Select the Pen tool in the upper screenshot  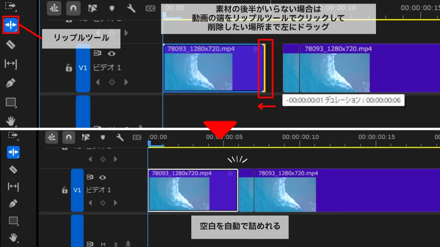[x=11, y=83]
